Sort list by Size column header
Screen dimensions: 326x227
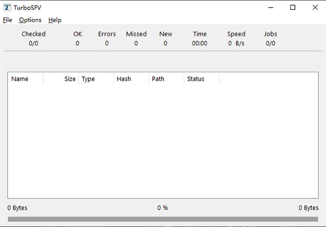pyautogui.click(x=61, y=79)
